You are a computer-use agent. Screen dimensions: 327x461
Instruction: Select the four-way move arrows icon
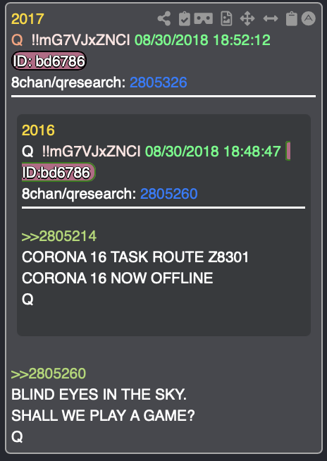(247, 19)
